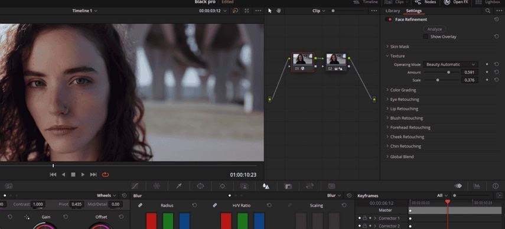505x229 pixels.
Task: Toggle loop playback
Action: [x=105, y=174]
